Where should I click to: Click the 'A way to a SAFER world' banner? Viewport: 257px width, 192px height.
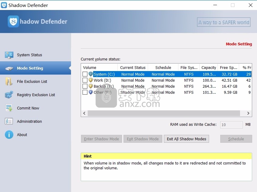(224, 22)
